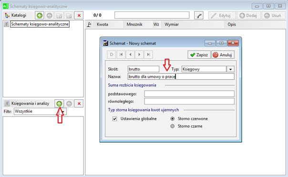Screen dimensions: 288x177
Task: Click minus icon in Księgowania i analizy
Action: pyautogui.click(x=69, y=104)
